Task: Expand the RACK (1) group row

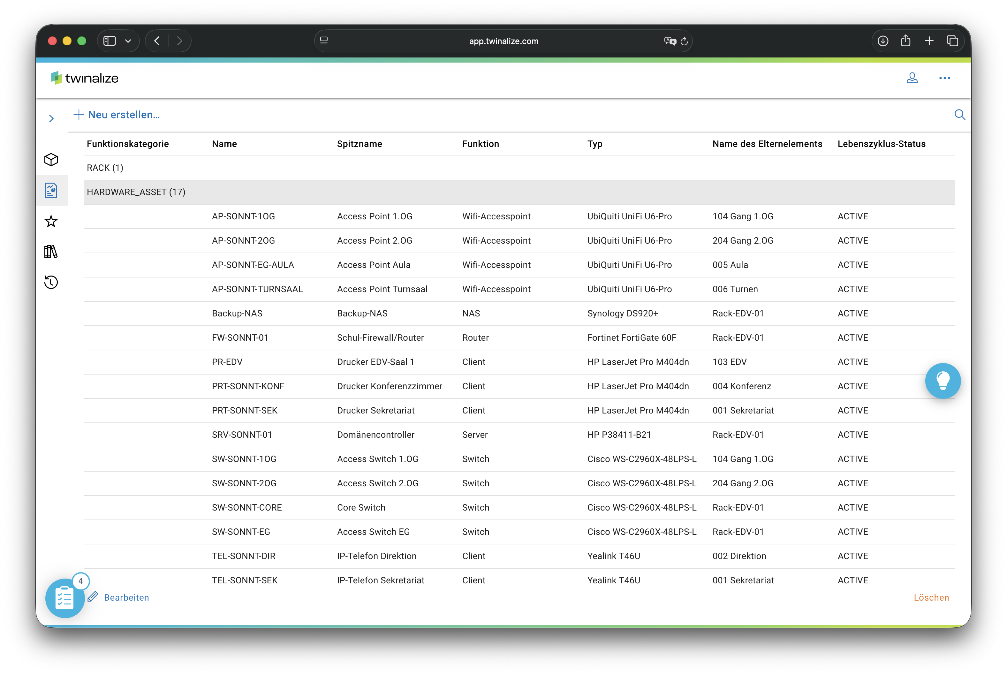Action: 105,168
